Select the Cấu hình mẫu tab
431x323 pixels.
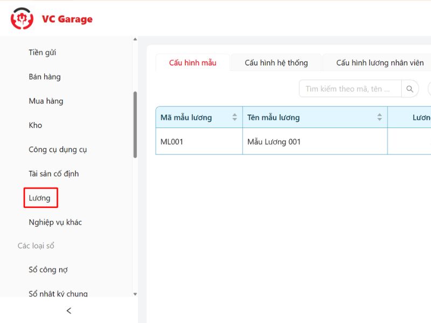pyautogui.click(x=192, y=62)
